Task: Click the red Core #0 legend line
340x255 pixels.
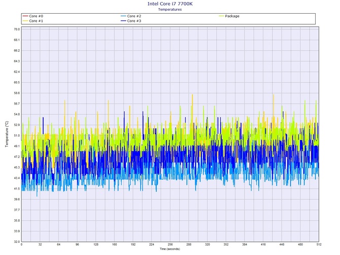Action: pyautogui.click(x=25, y=16)
